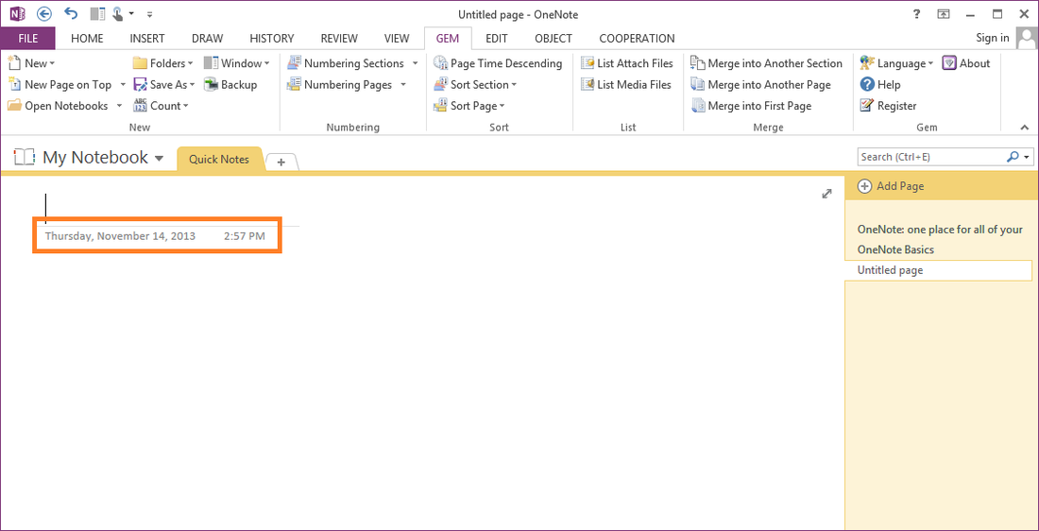This screenshot has height=531, width=1039.
Task: Click the page time 2:57 PM
Action: 245,235
